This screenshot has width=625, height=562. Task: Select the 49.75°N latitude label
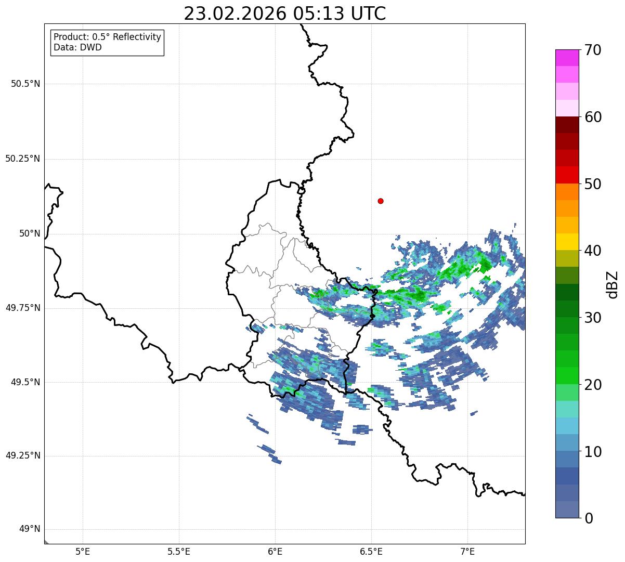pyautogui.click(x=23, y=308)
